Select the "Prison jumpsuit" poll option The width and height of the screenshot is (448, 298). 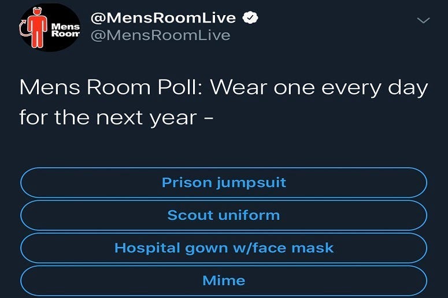click(x=224, y=183)
